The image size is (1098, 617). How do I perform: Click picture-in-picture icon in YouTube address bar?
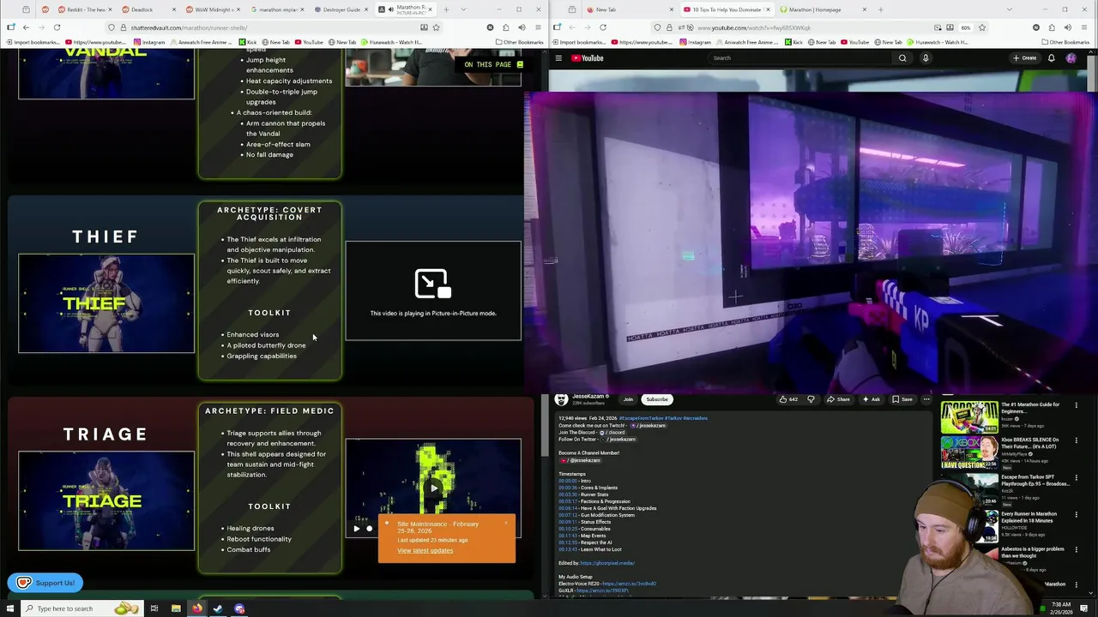click(x=938, y=27)
